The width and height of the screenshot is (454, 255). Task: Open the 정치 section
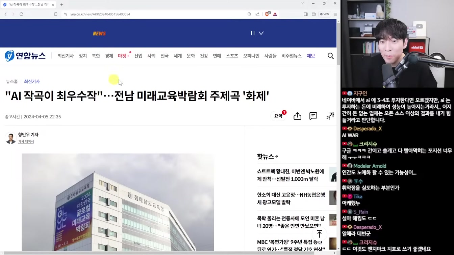83,56
